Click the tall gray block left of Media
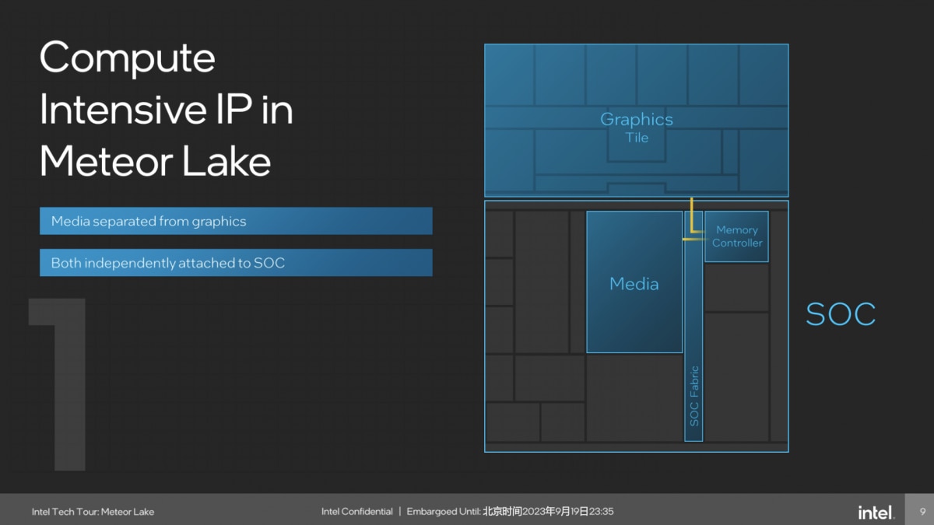The height and width of the screenshot is (525, 934). pyautogui.click(x=541, y=282)
